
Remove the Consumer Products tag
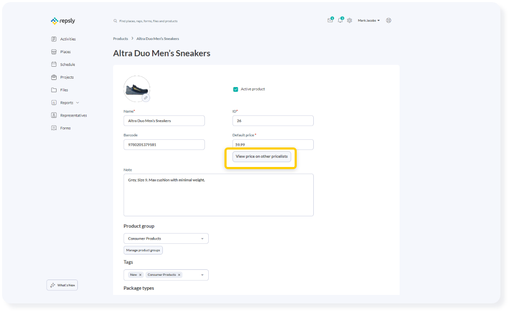[x=179, y=275]
